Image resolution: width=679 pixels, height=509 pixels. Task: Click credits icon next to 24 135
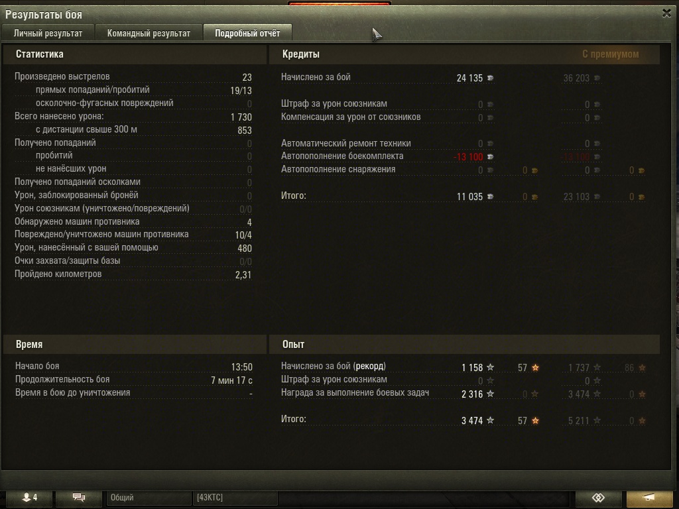(490, 78)
